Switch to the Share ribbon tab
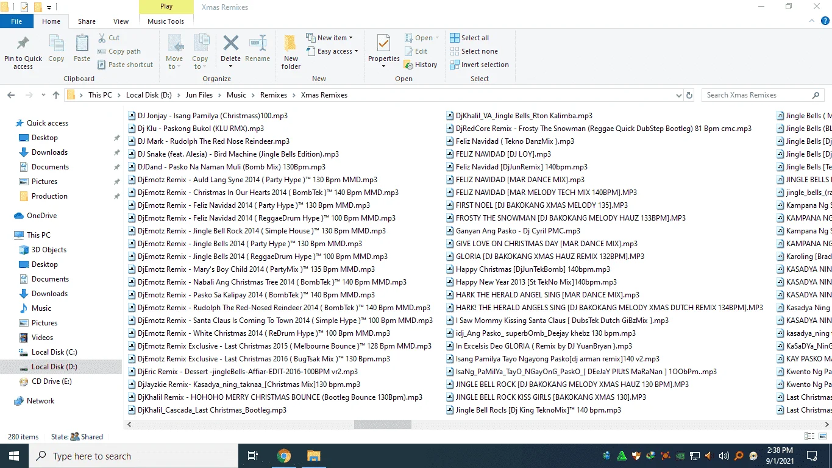 coord(87,21)
